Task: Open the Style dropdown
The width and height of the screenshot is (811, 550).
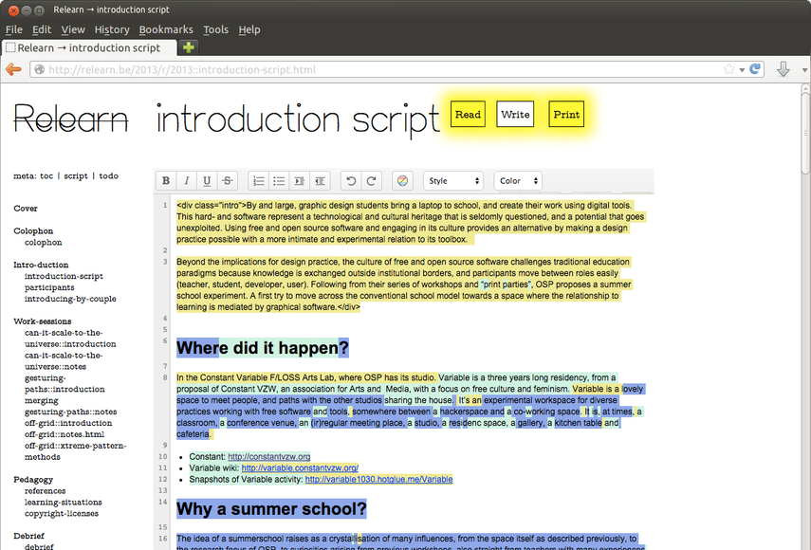Action: click(x=452, y=181)
